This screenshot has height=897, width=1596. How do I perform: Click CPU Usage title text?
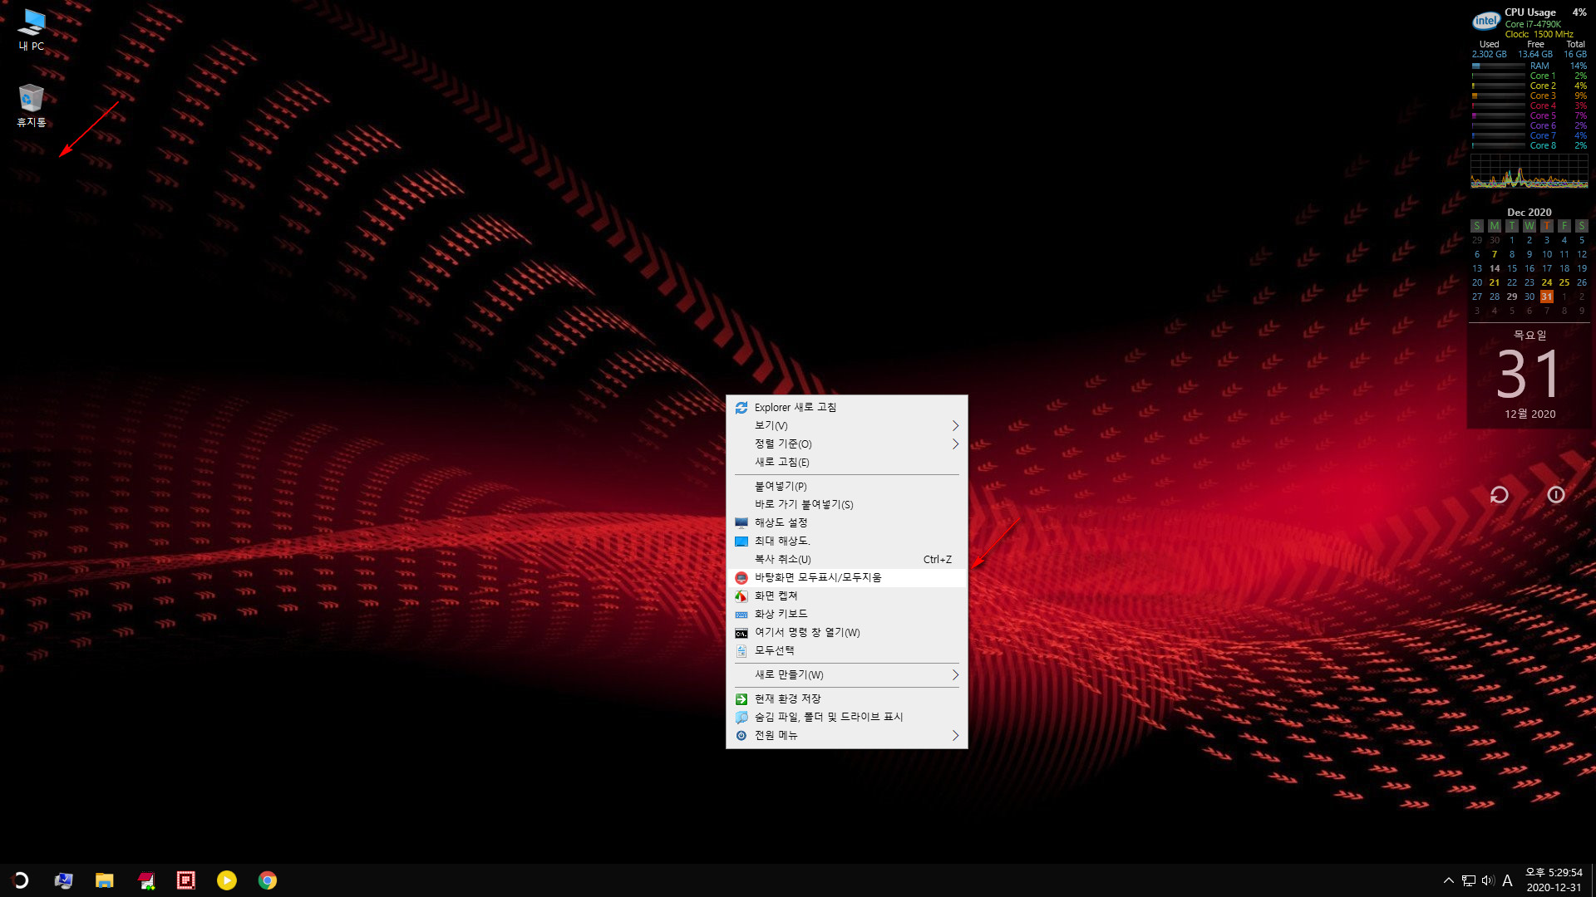point(1530,12)
